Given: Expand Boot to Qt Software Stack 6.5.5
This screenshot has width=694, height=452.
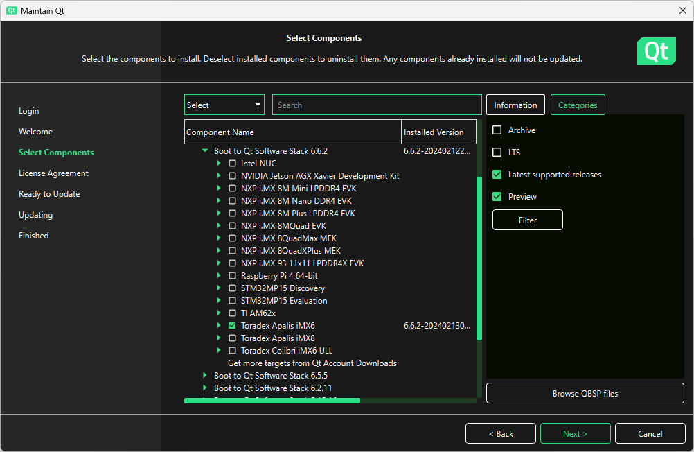Looking at the screenshot, I should coord(205,376).
